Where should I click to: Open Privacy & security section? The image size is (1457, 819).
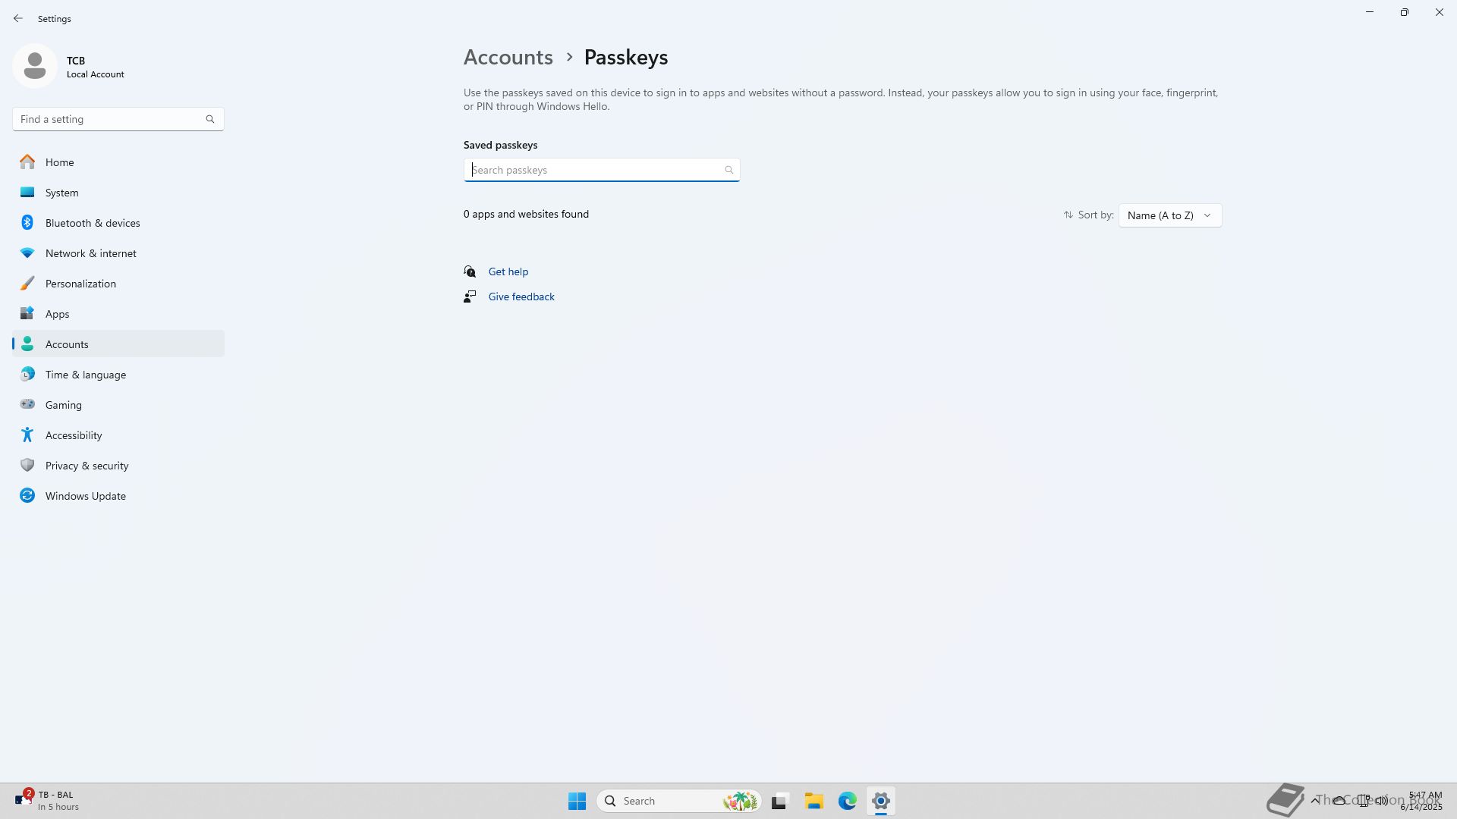87,466
